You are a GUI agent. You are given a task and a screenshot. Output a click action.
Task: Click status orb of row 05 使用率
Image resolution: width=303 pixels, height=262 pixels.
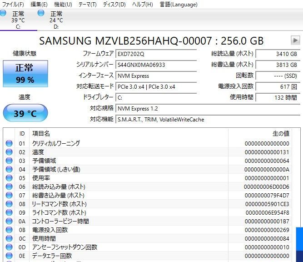click(x=9, y=178)
